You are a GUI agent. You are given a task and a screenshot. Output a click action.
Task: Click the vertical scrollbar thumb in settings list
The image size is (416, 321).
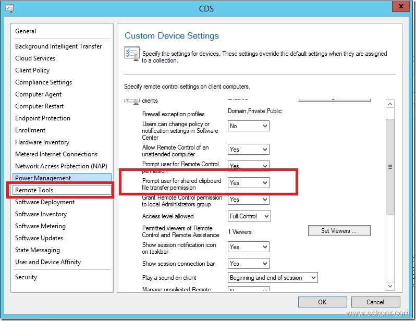(x=390, y=167)
